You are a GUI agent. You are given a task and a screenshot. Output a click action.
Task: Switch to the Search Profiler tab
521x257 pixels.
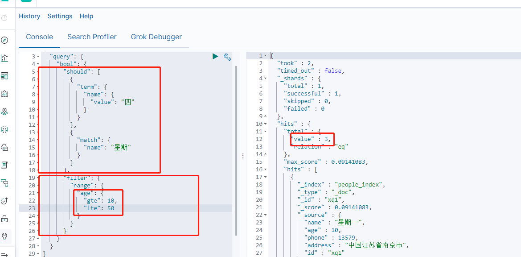pyautogui.click(x=92, y=37)
